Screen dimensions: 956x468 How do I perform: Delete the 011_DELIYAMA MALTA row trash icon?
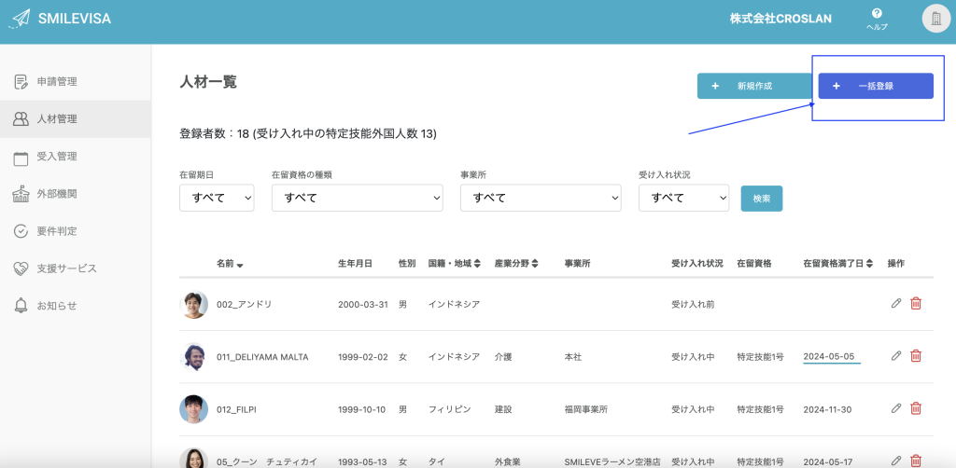click(916, 355)
